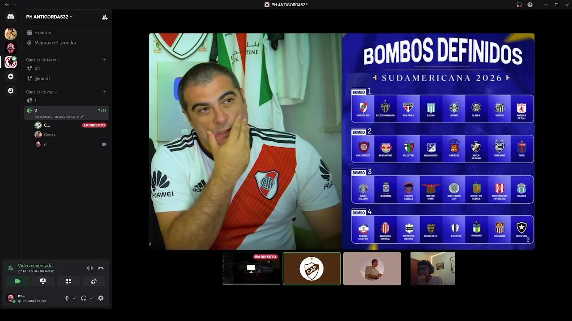
Task: Click the add a server plus icon
Action: pyautogui.click(x=11, y=77)
